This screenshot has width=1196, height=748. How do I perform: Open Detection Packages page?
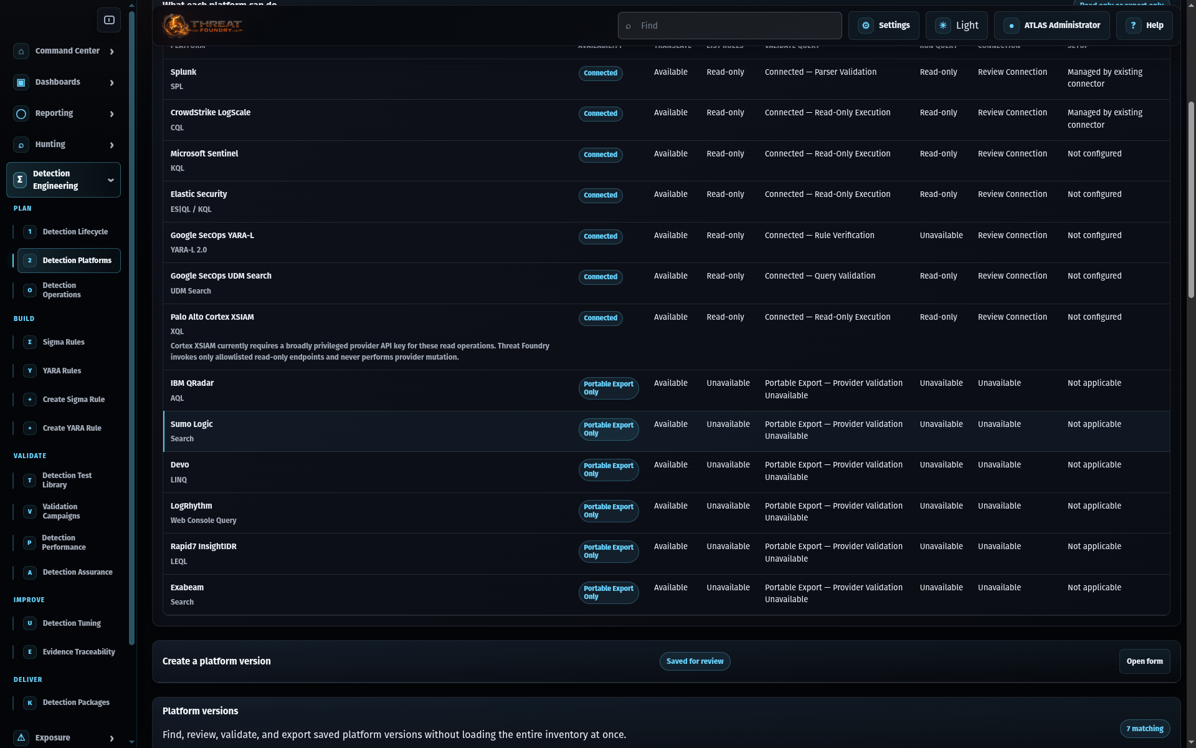(x=69, y=702)
